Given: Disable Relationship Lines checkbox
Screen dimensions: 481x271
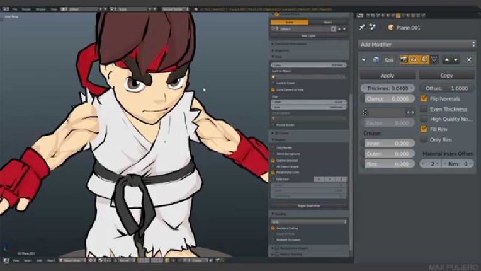Looking at the screenshot, I should pos(273,173).
